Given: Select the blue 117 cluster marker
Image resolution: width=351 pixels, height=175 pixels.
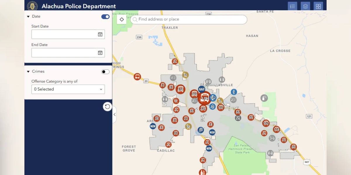Looking at the screenshot, I should click(x=202, y=89).
